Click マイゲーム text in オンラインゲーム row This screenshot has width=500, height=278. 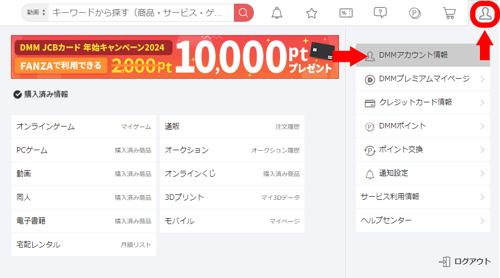(x=136, y=127)
